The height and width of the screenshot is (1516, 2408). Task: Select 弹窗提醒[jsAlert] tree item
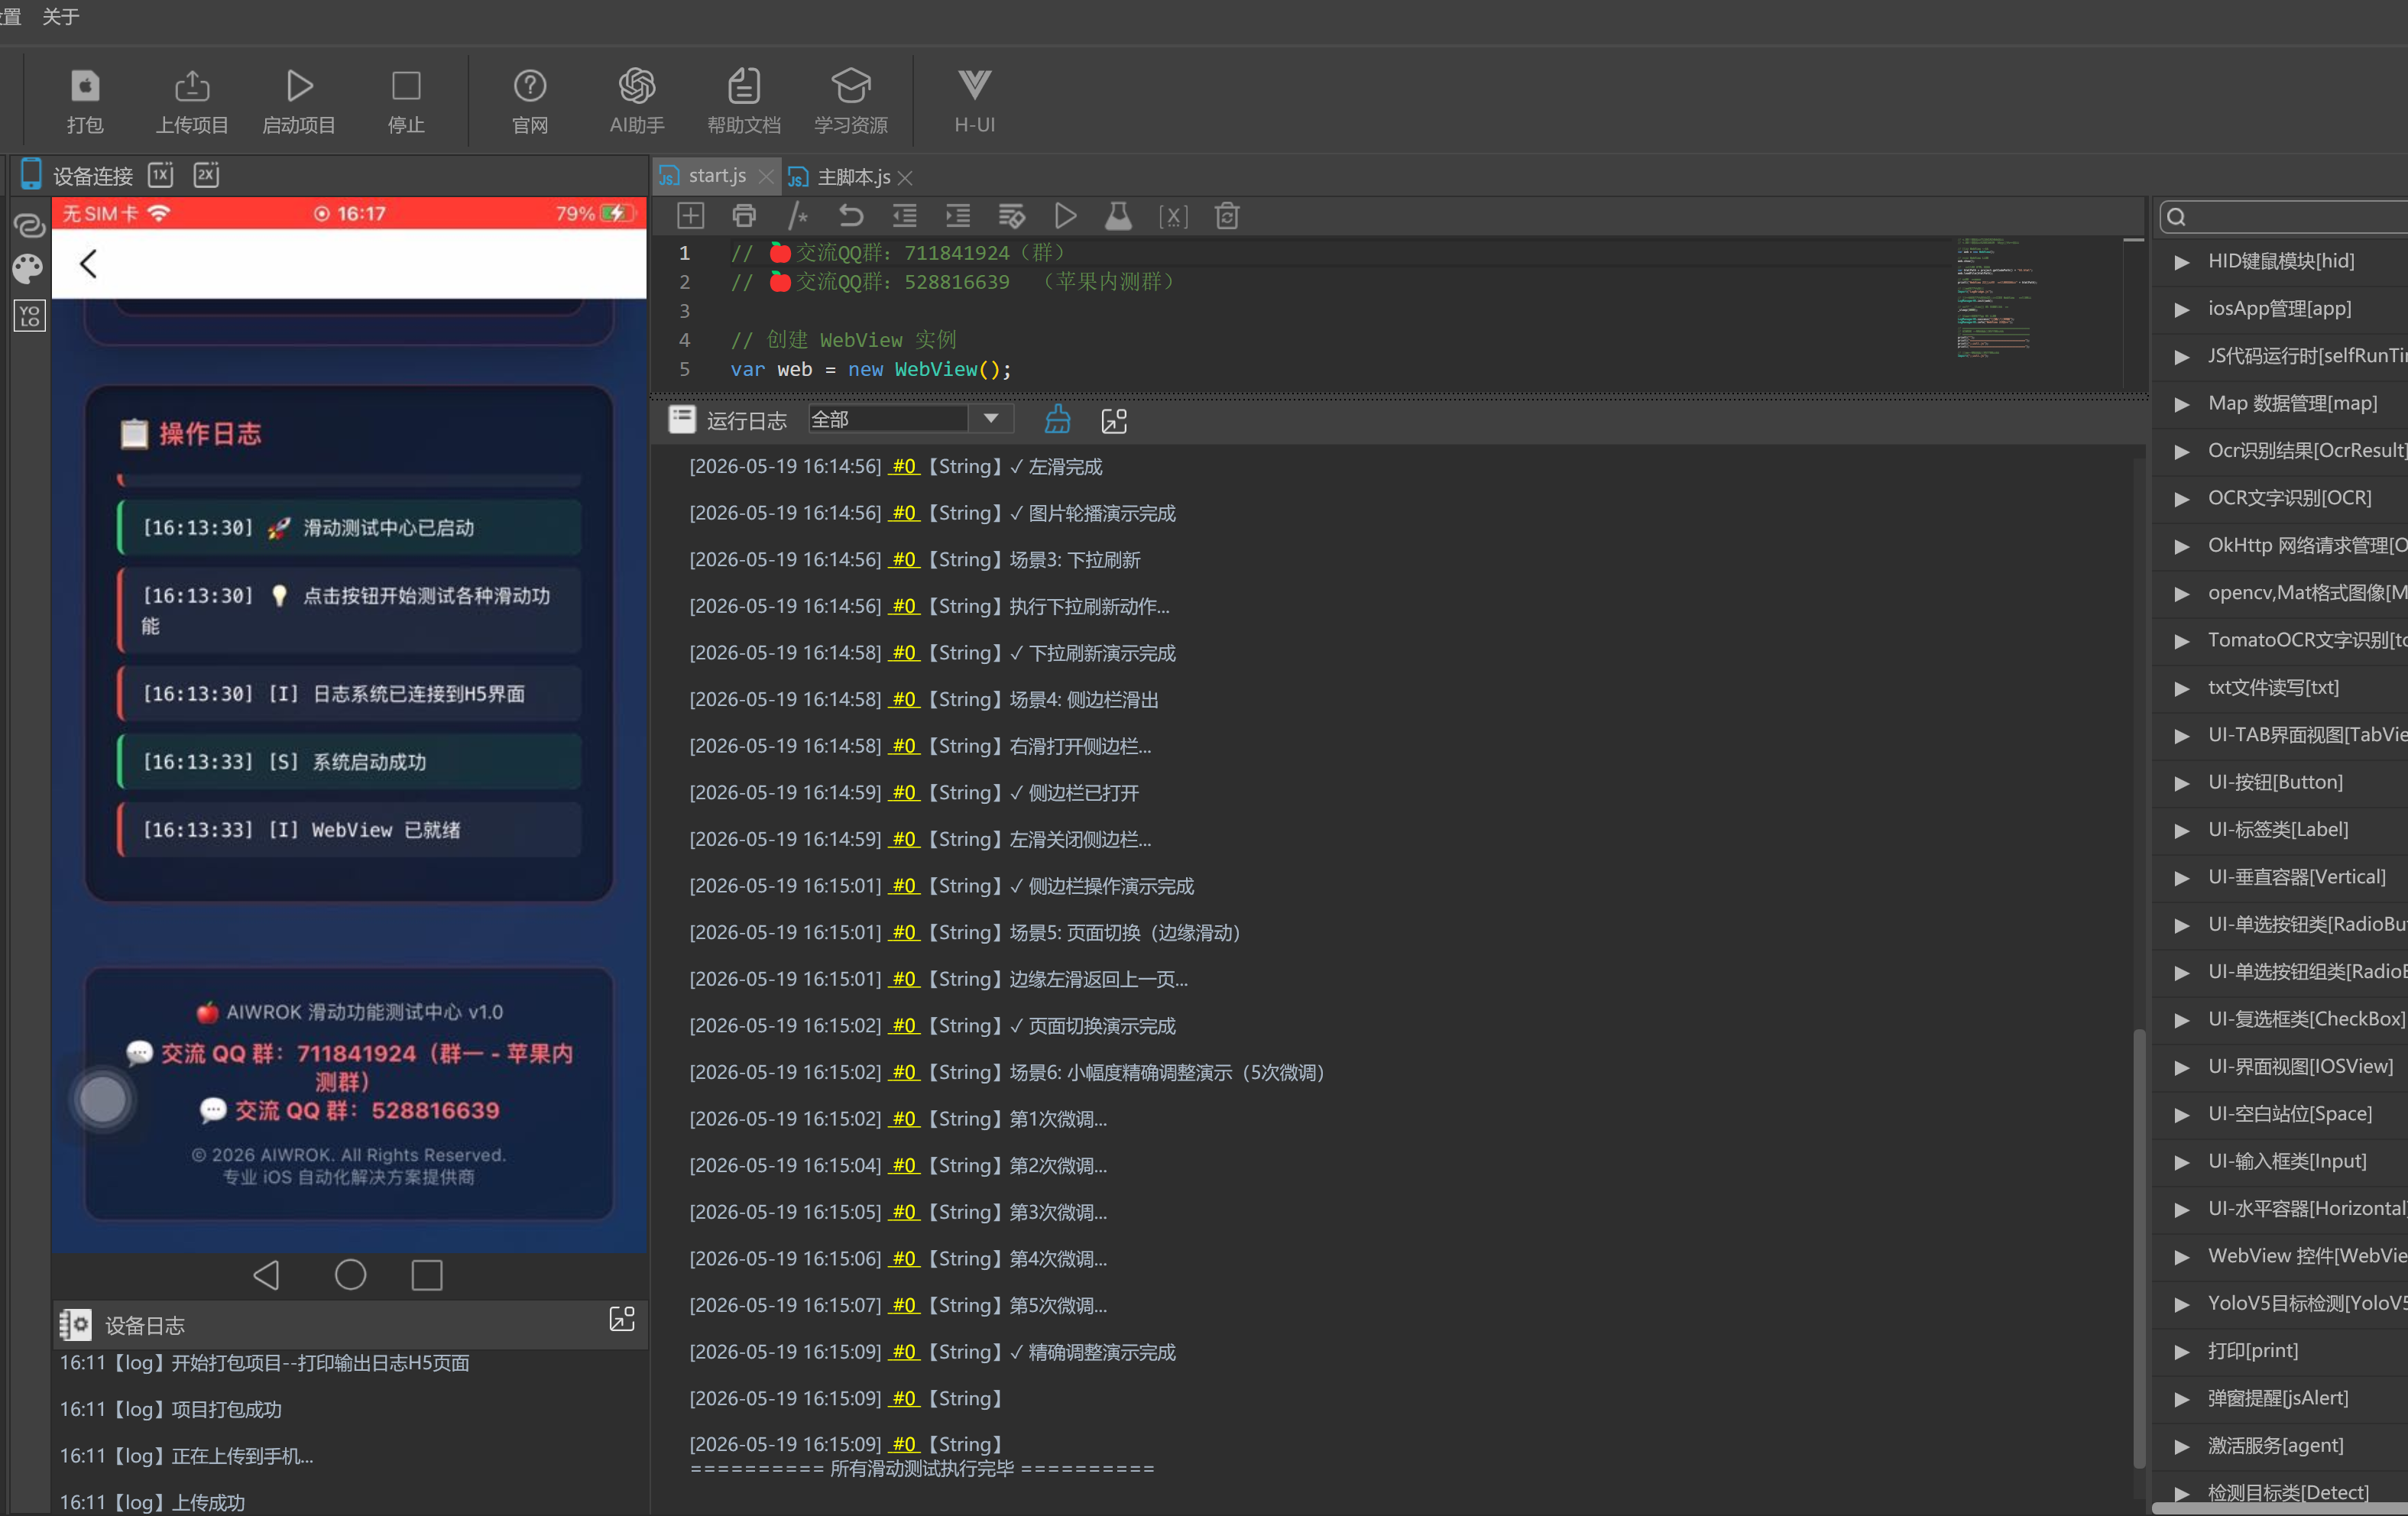point(2278,1398)
